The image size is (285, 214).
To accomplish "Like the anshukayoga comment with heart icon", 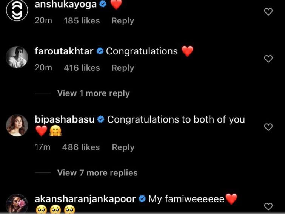I will 268,12.
